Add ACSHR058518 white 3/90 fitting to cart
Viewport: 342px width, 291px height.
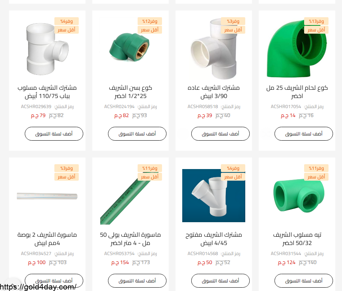tap(220, 134)
